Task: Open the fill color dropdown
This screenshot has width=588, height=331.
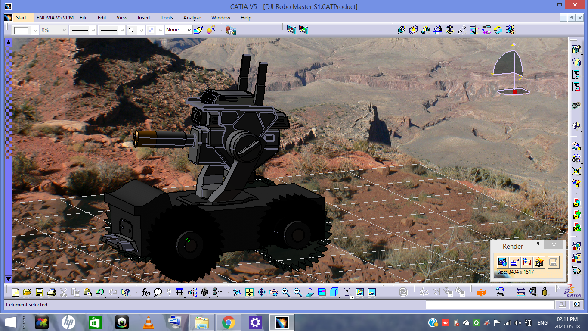Action: tap(34, 30)
